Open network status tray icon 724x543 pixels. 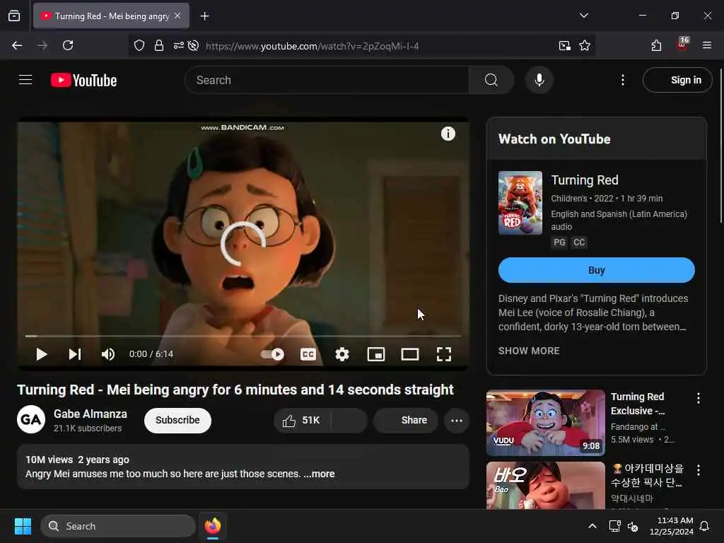(614, 526)
